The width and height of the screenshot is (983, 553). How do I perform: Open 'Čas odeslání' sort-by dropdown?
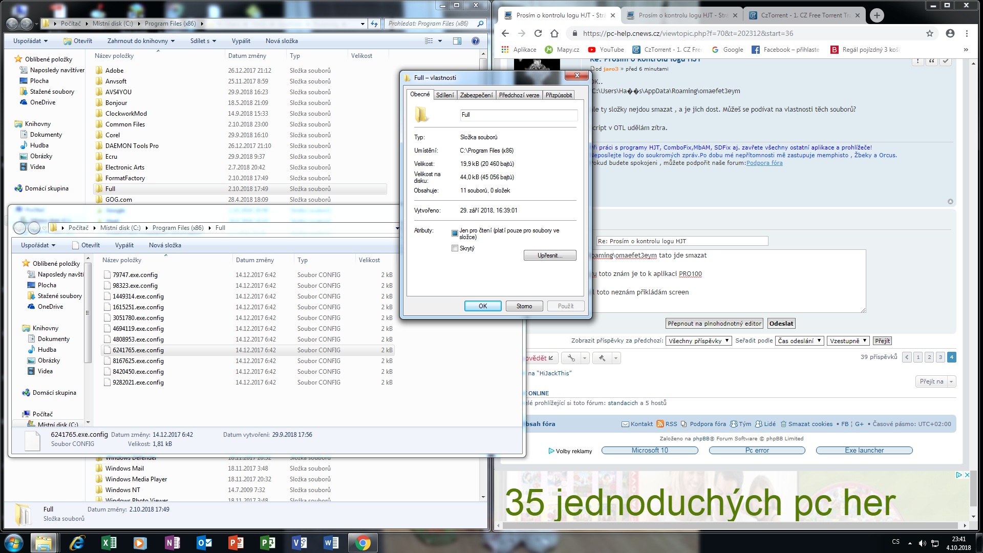[799, 341]
